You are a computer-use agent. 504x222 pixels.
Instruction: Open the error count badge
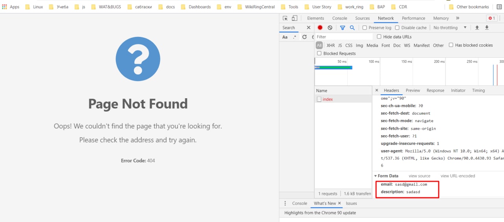[x=492, y=18]
